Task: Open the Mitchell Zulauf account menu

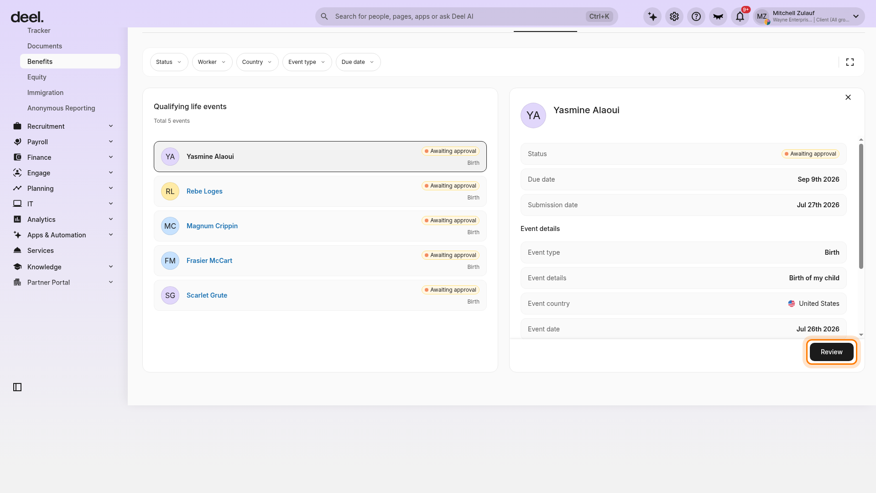Action: [809, 16]
